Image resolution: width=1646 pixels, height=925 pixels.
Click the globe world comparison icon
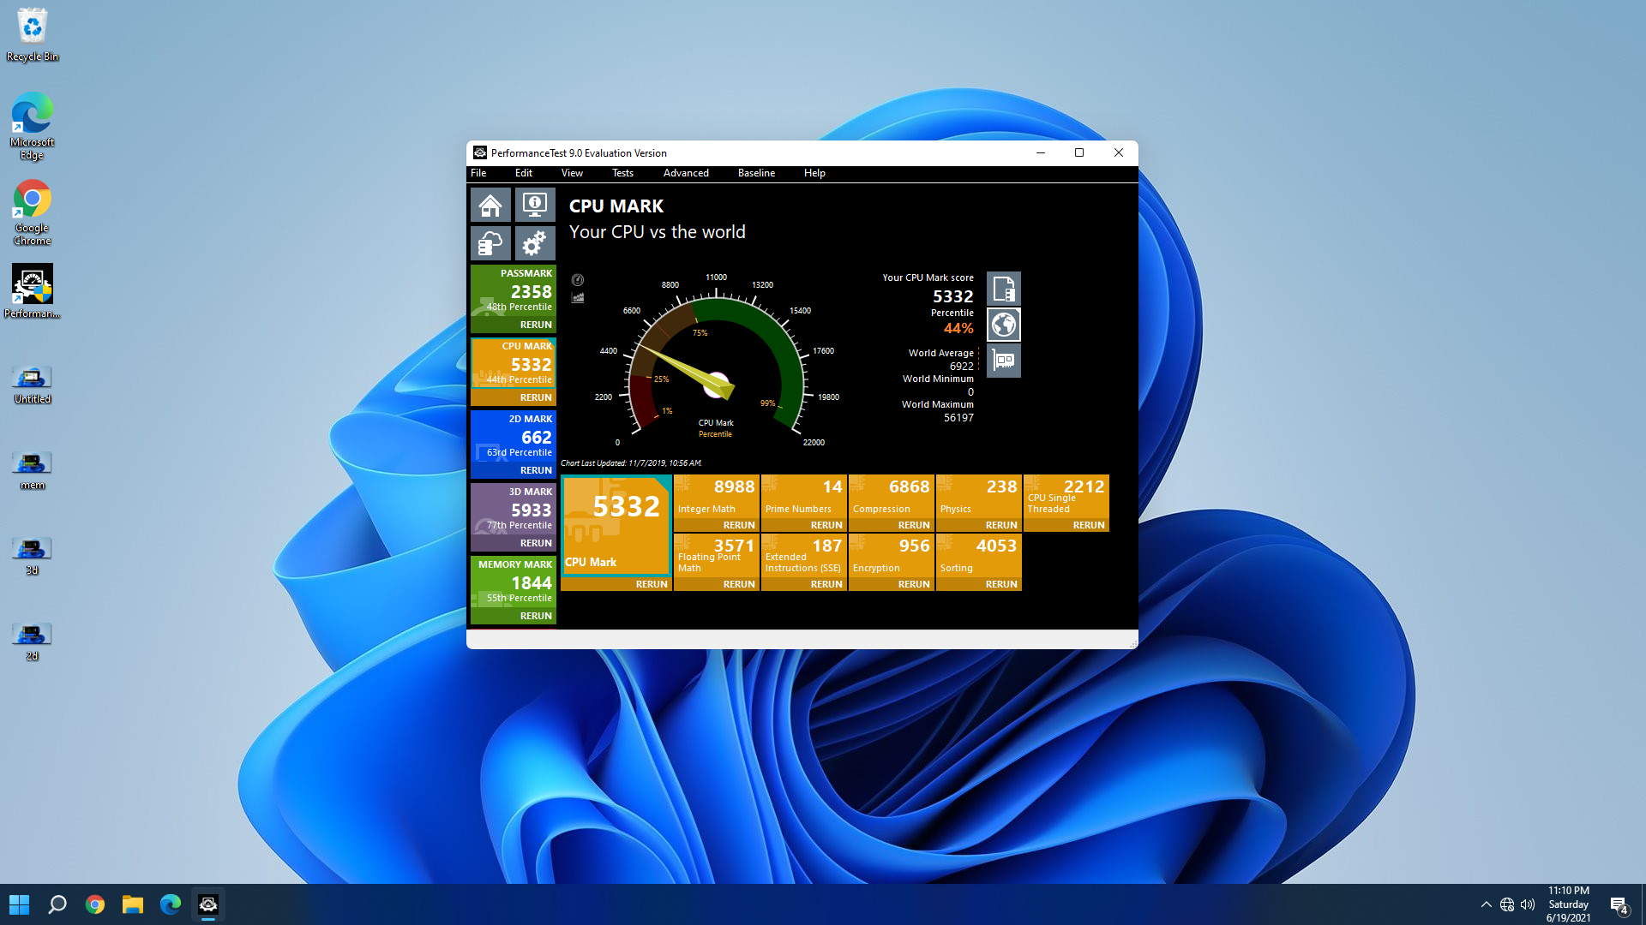(1004, 325)
